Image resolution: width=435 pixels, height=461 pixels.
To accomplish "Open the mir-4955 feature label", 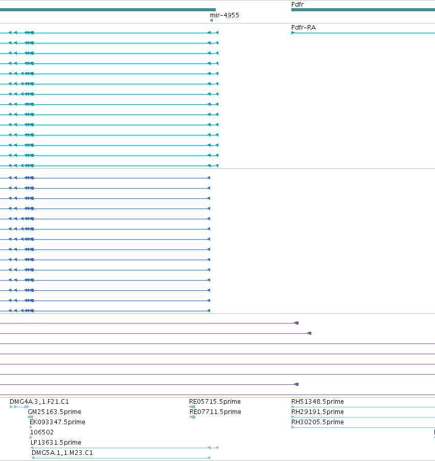I will [x=224, y=15].
